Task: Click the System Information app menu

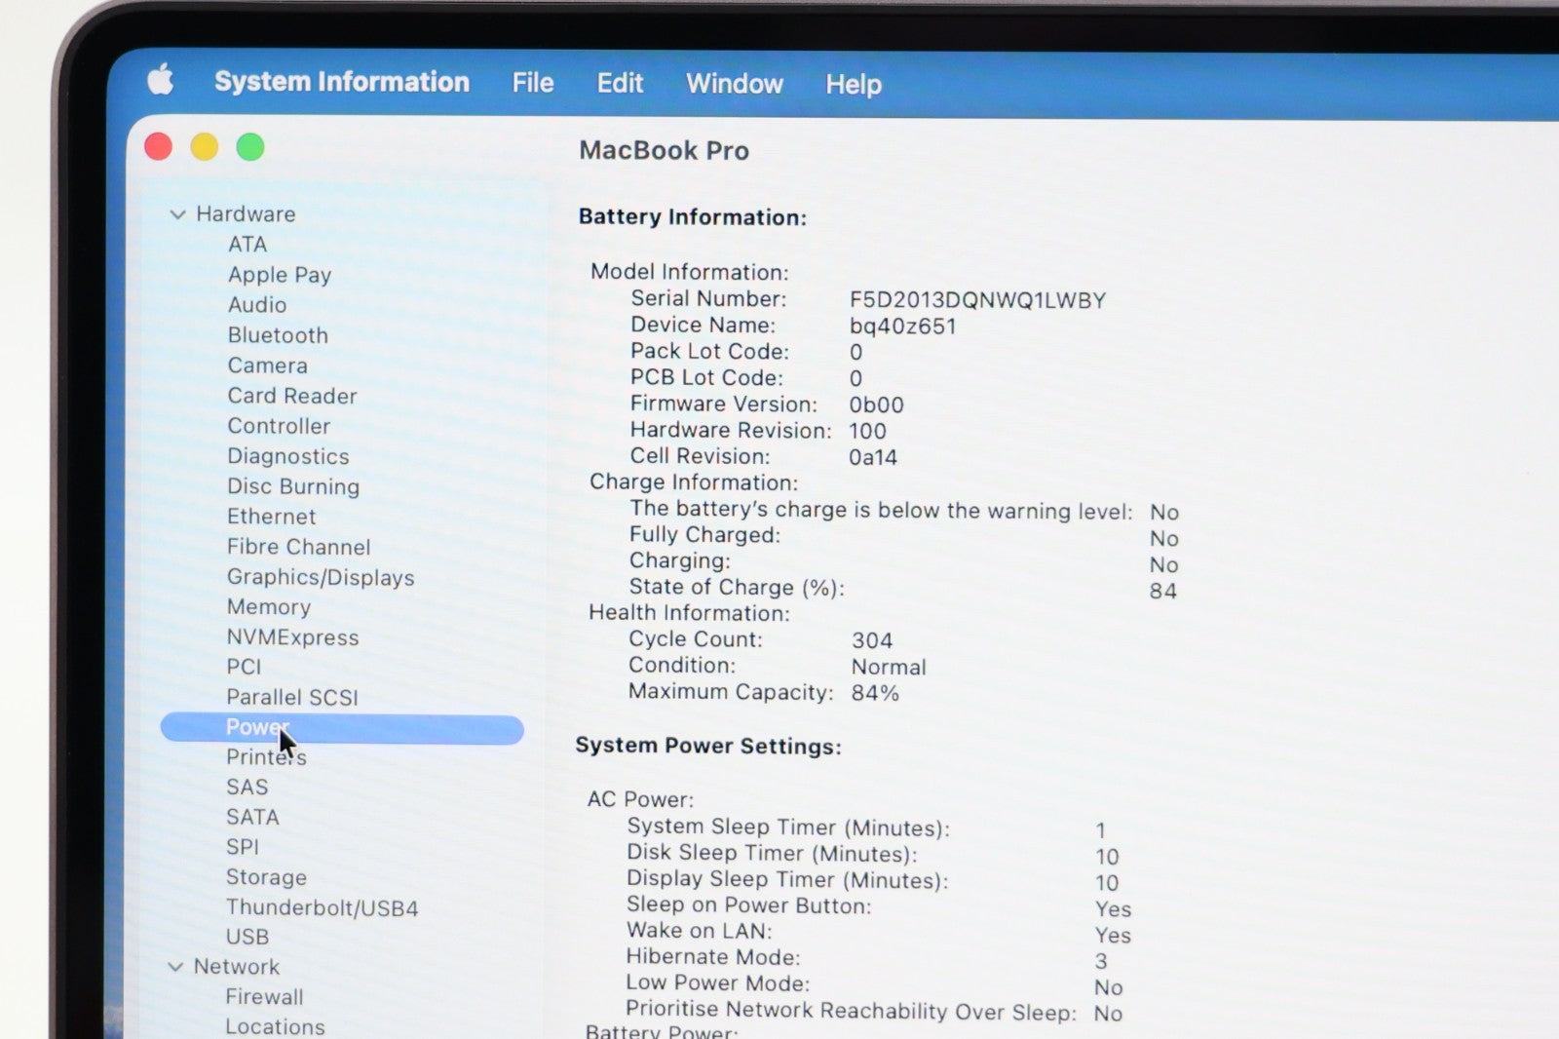Action: tap(341, 82)
